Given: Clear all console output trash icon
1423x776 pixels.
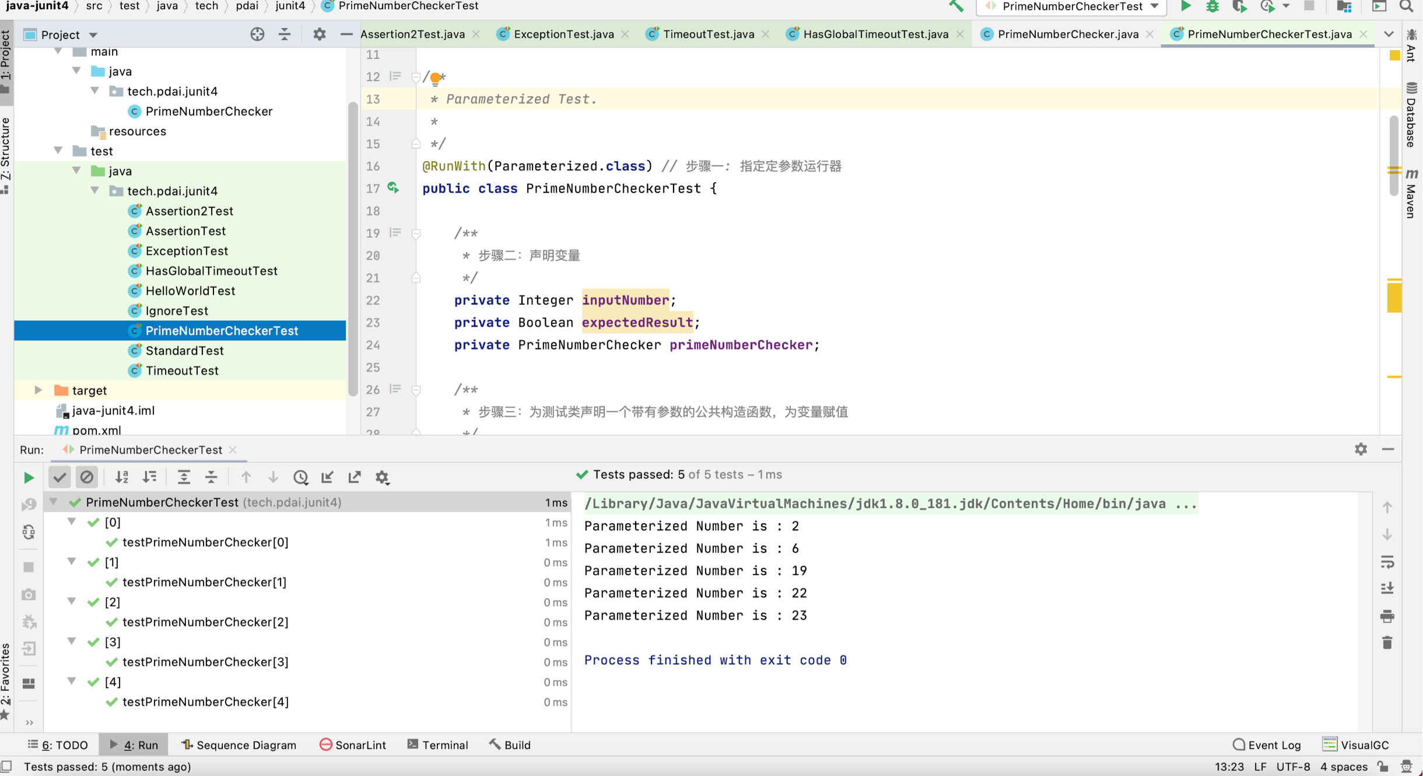Looking at the screenshot, I should 1387,643.
